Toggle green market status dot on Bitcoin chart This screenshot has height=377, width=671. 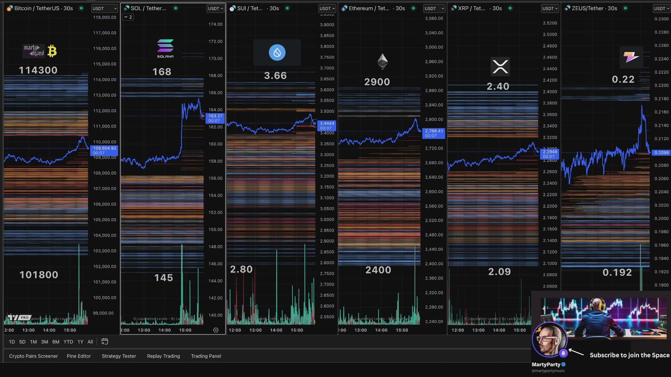tap(81, 8)
